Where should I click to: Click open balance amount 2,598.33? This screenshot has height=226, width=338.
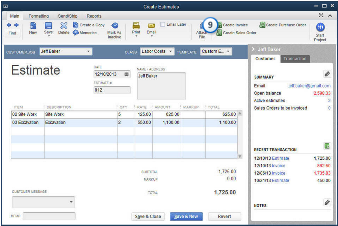322,93
